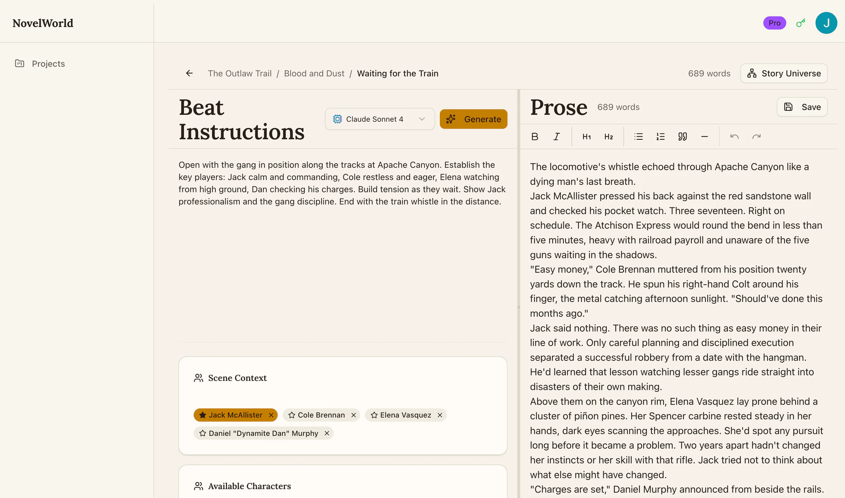Apply italic formatting
Image resolution: width=845 pixels, height=498 pixels.
pyautogui.click(x=556, y=136)
